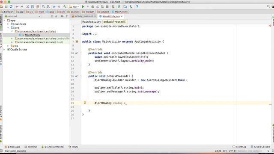
Task: Click the Debug bug icon
Action: pos(92,7)
